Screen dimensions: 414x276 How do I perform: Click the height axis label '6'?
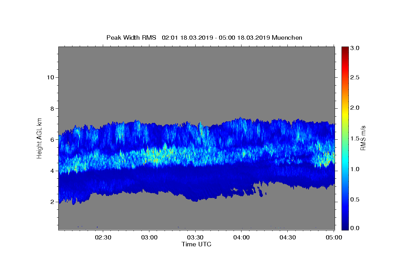(x=52, y=139)
